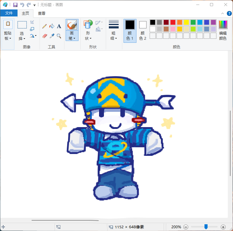Select the Fill with color bucket tool
The image size is (233, 231).
click(x=52, y=26)
